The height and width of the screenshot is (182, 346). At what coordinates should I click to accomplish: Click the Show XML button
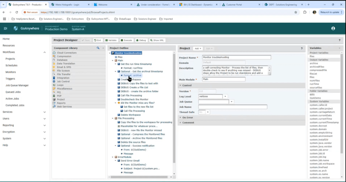click(157, 40)
